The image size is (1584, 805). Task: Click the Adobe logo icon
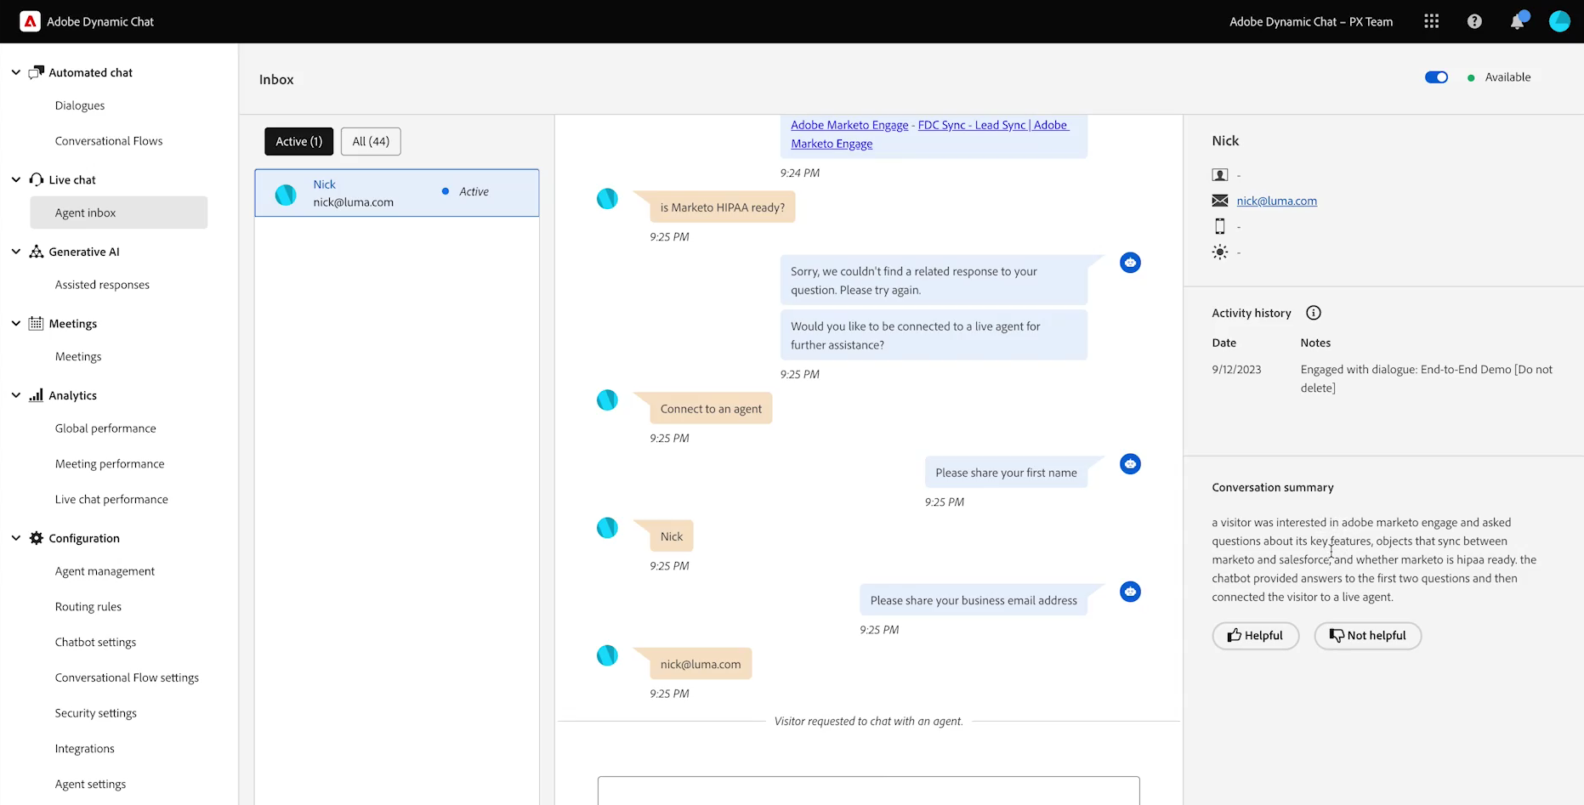[x=30, y=21]
